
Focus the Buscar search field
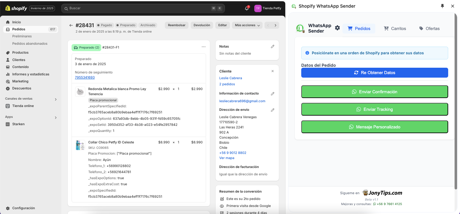(143, 8)
